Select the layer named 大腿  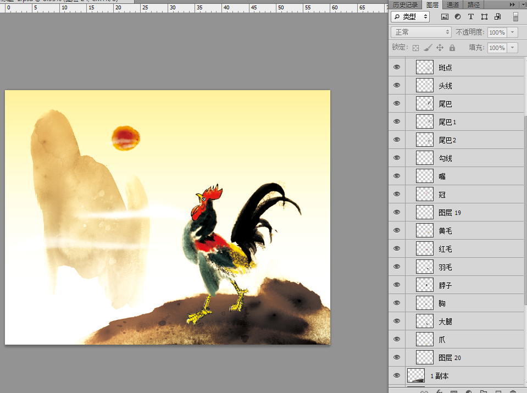click(x=445, y=322)
